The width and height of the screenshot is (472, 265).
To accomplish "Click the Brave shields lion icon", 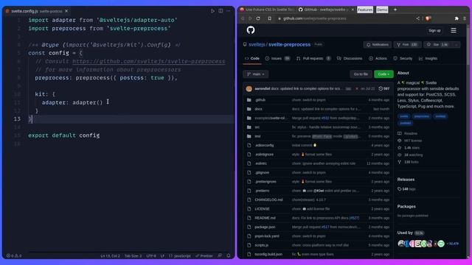I will click(428, 18).
